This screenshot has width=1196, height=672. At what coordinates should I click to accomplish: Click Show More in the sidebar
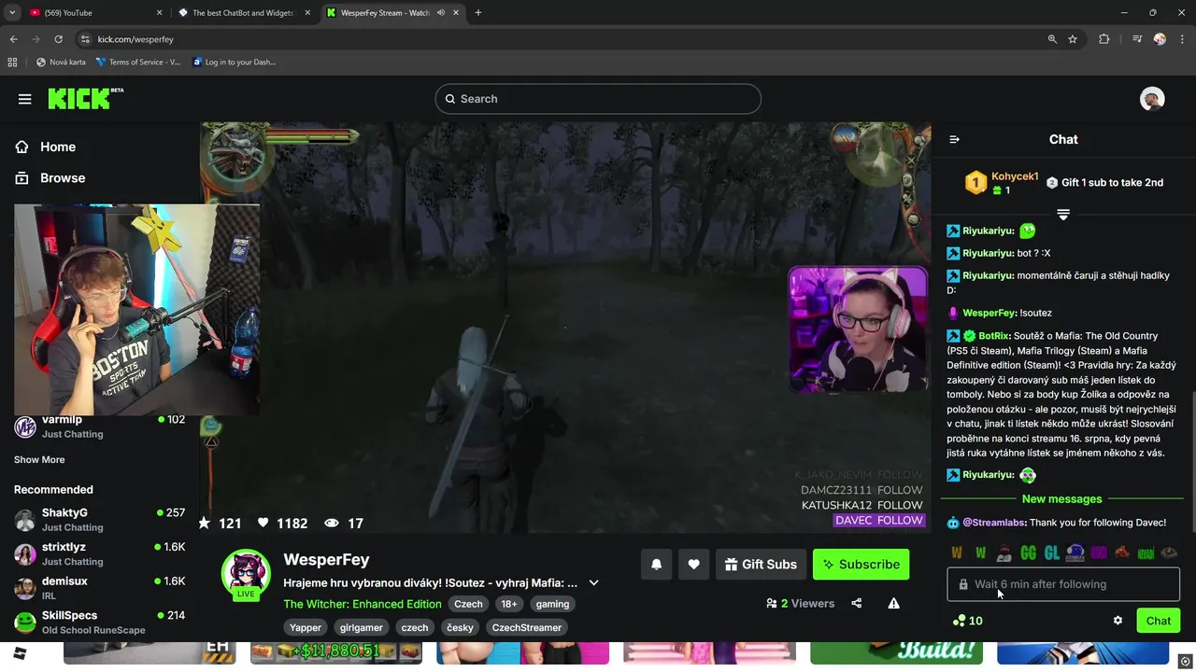39,459
